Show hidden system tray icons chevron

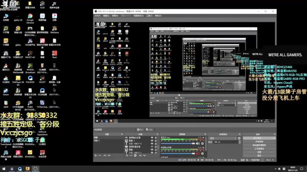[x=276, y=169]
